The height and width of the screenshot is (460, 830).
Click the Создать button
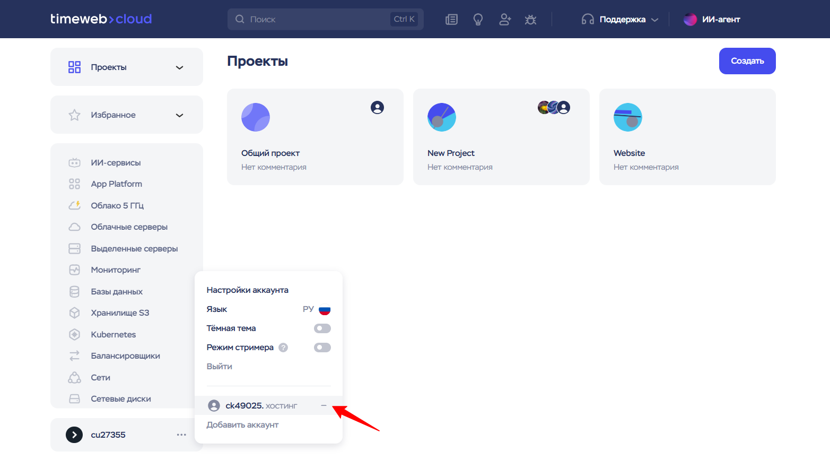[747, 61]
